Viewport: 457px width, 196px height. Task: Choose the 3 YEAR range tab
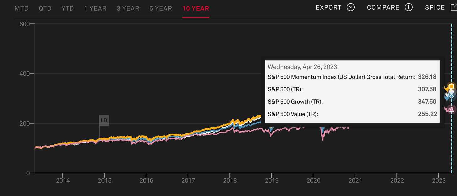128,8
